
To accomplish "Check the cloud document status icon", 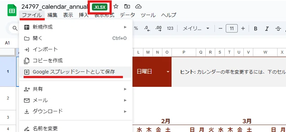I will tap(138, 7).
